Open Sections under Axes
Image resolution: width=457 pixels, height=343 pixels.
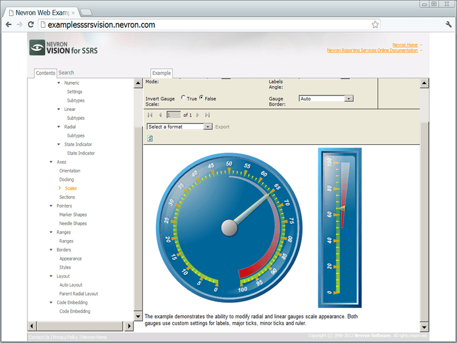pos(67,197)
